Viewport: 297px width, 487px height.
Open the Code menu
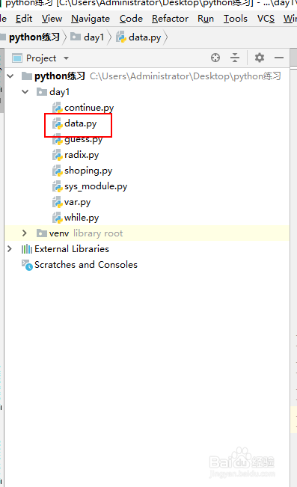pos(131,19)
